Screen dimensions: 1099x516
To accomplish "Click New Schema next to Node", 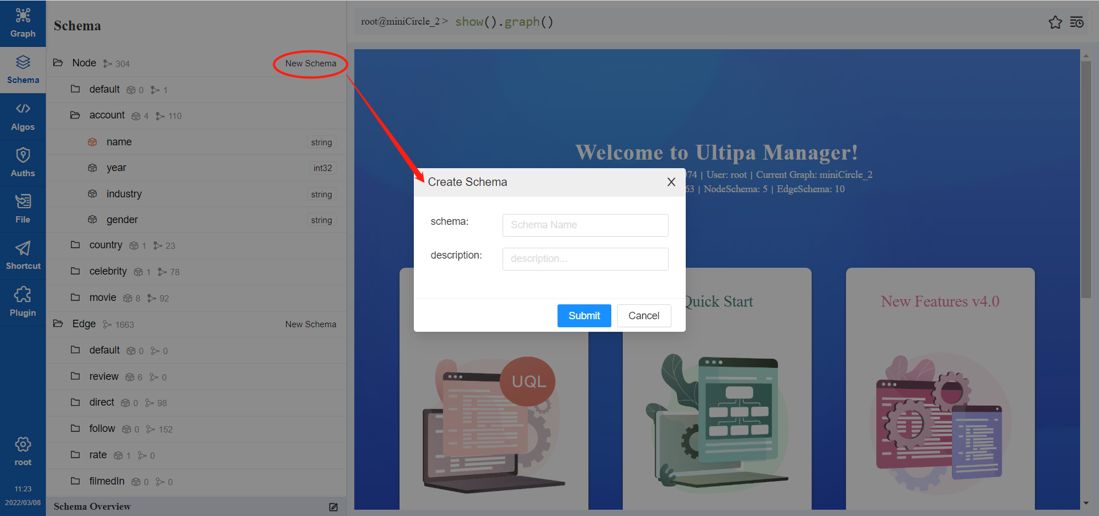I will tap(311, 63).
